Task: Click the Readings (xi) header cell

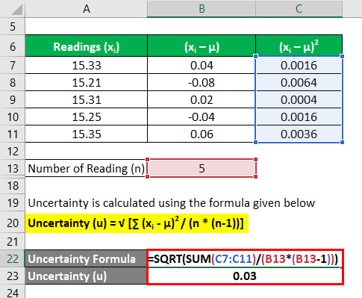Action: click(x=87, y=46)
